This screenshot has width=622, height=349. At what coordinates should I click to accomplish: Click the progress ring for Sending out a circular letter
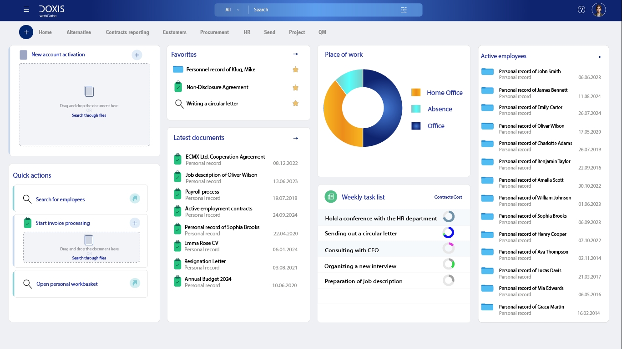pyautogui.click(x=448, y=232)
